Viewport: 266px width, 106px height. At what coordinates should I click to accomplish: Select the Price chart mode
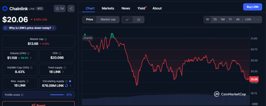pyautogui.click(x=89, y=19)
